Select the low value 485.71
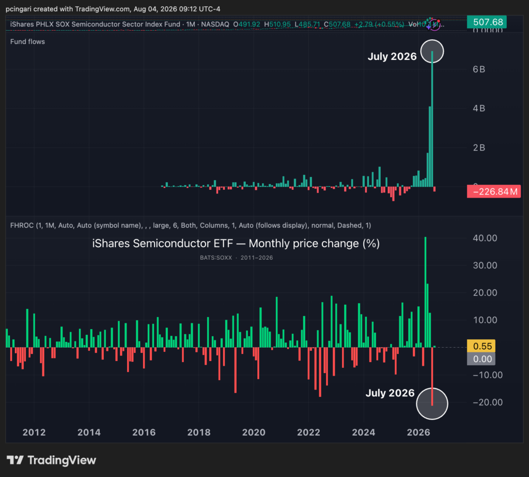This screenshot has height=477, width=529. 309,24
